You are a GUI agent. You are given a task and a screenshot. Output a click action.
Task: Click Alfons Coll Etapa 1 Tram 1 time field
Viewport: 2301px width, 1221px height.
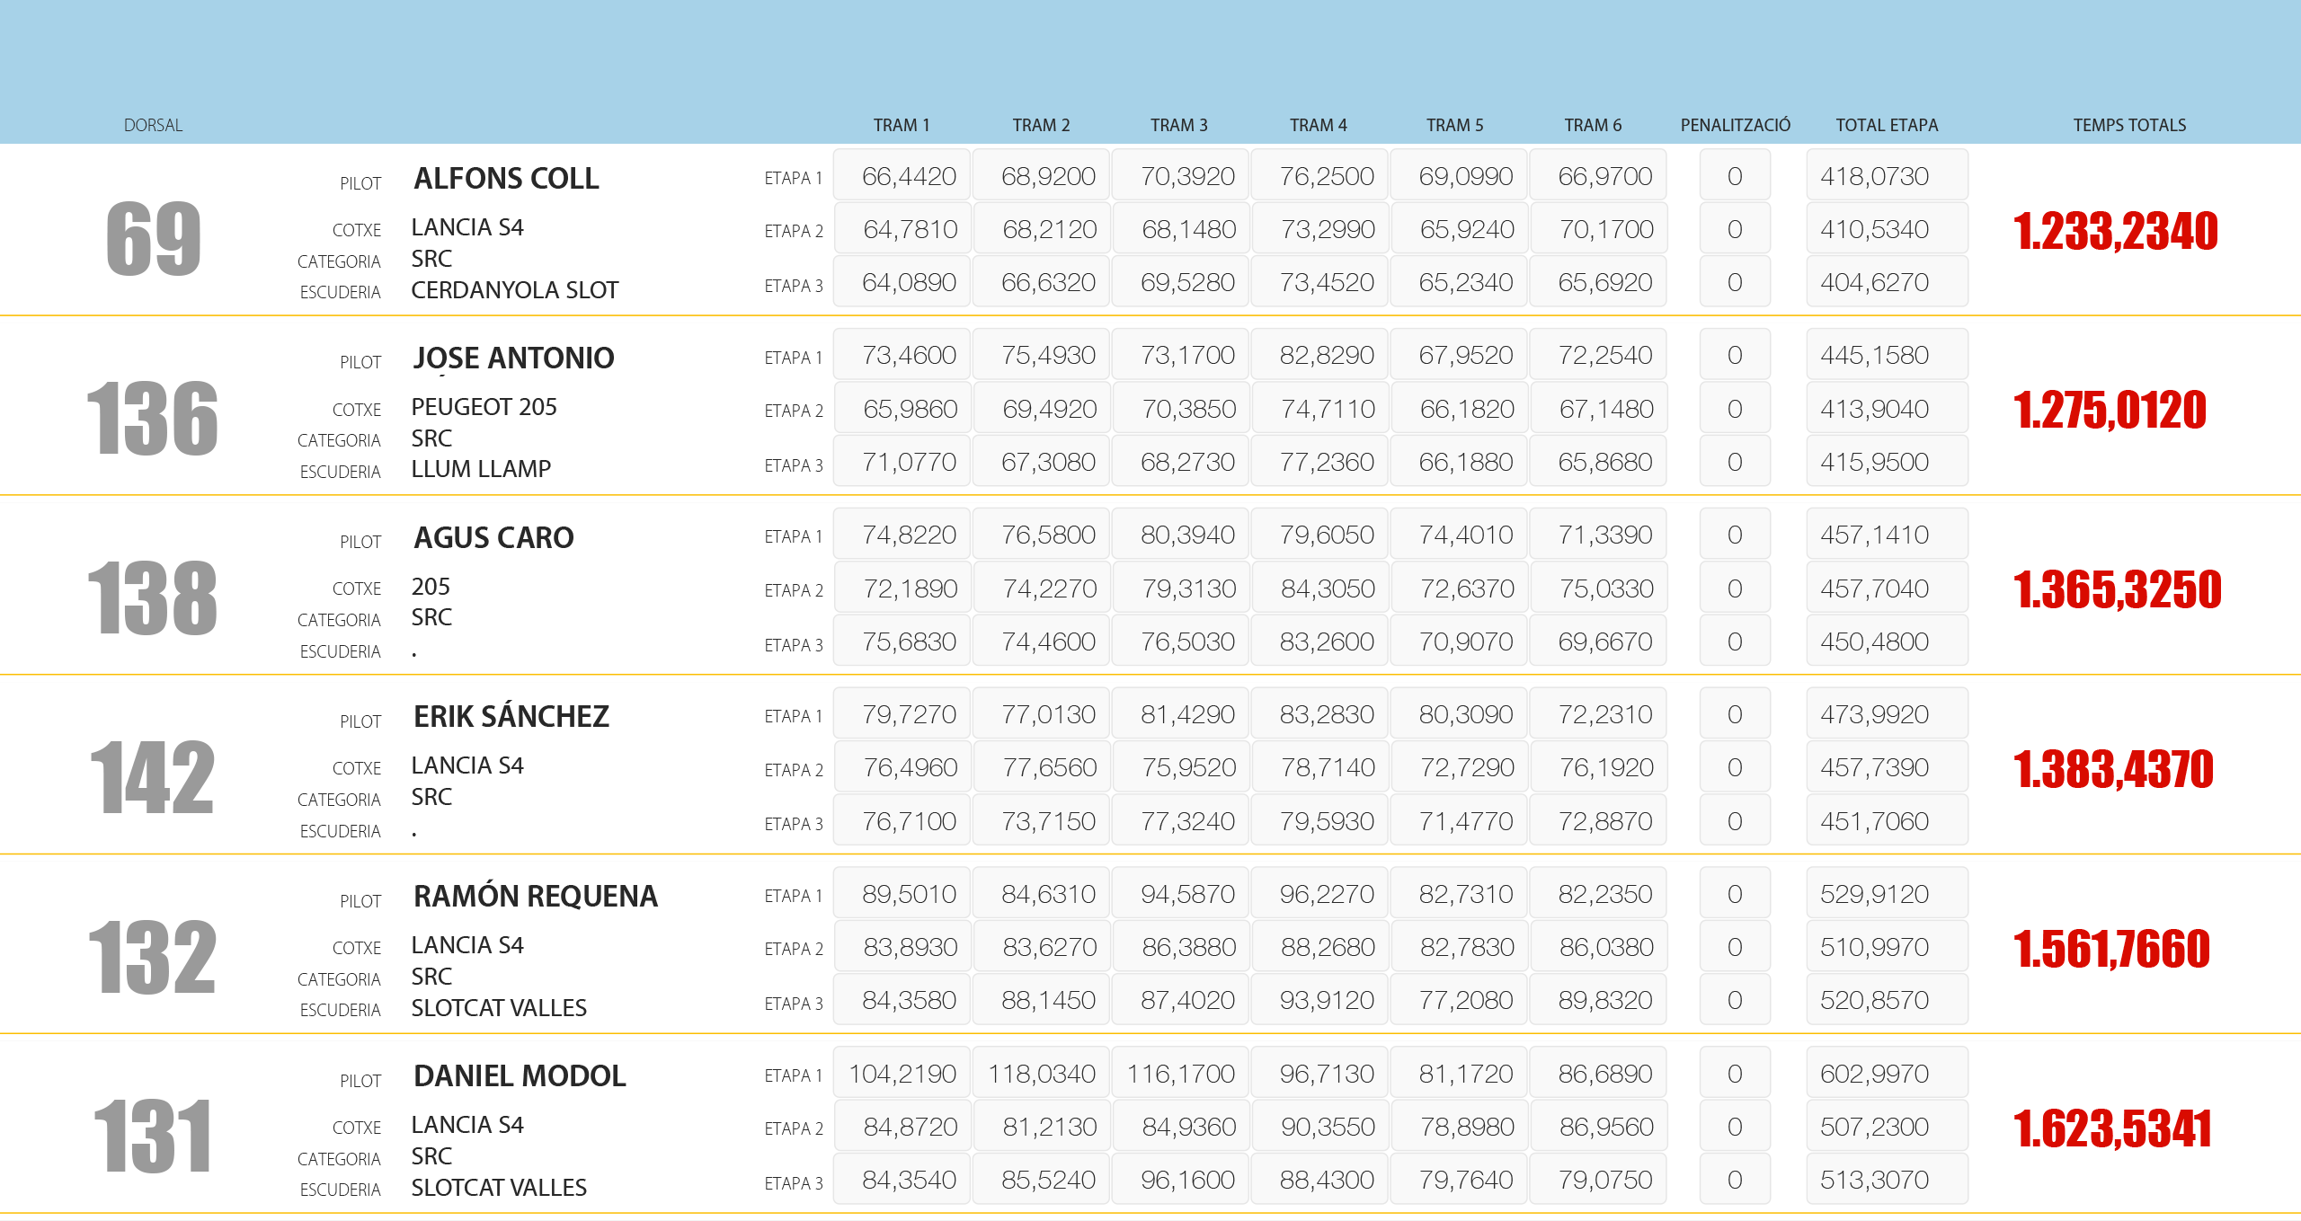pyautogui.click(x=902, y=176)
